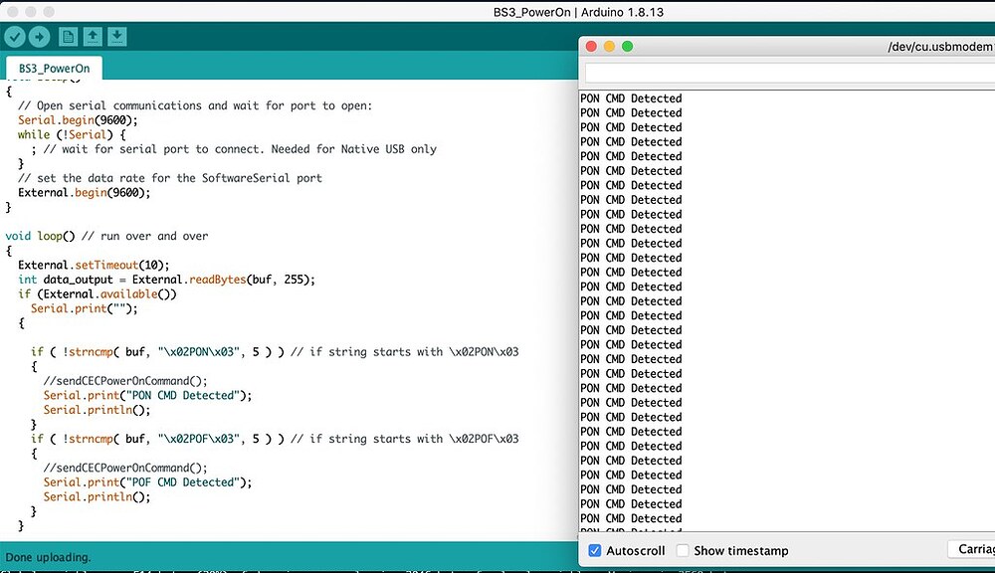The height and width of the screenshot is (573, 995).
Task: Verify the sketch with the checkmark icon
Action: (15, 36)
